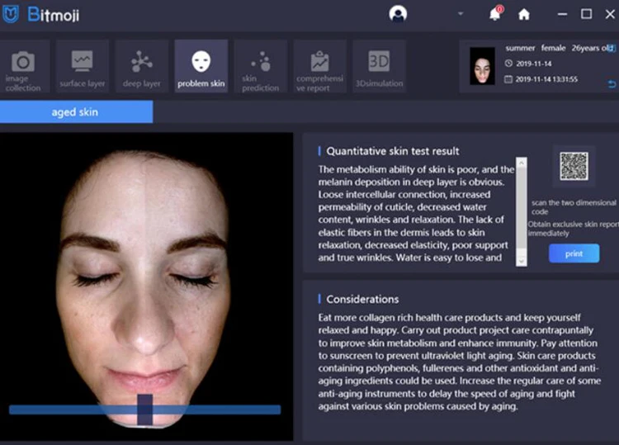The image size is (619, 445).
Task: Open the notifications bell
Action: (495, 14)
